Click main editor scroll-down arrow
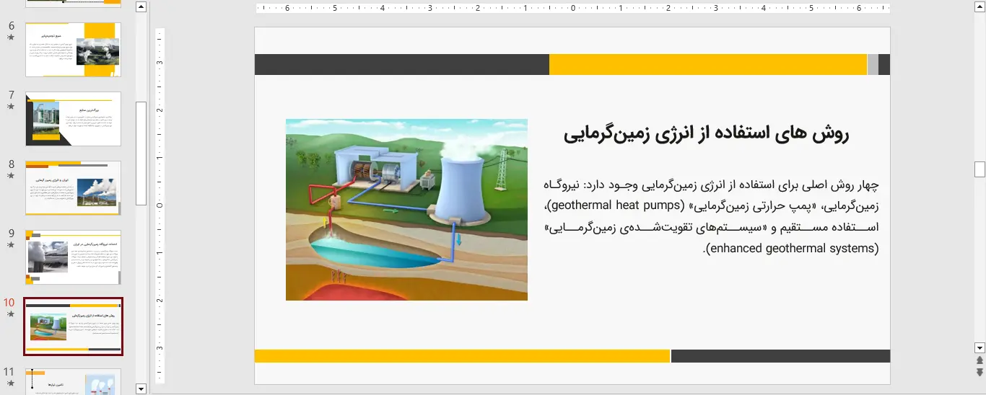The height and width of the screenshot is (395, 986). click(x=980, y=347)
